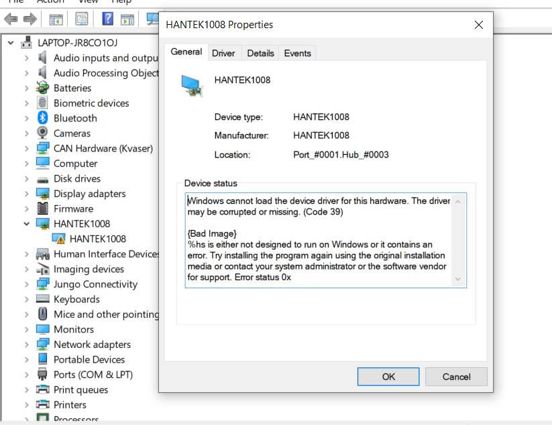Image resolution: width=552 pixels, height=425 pixels.
Task: Click the Biometric devices fingerprint icon
Action: click(43, 103)
